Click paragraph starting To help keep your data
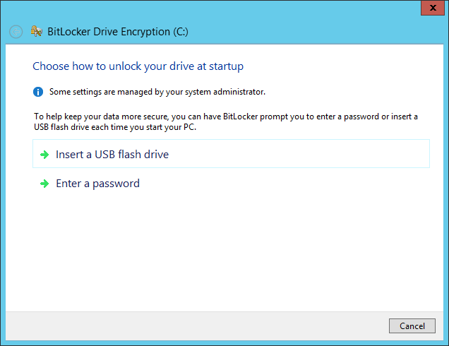Screen dimensions: 449x346 click(226, 121)
